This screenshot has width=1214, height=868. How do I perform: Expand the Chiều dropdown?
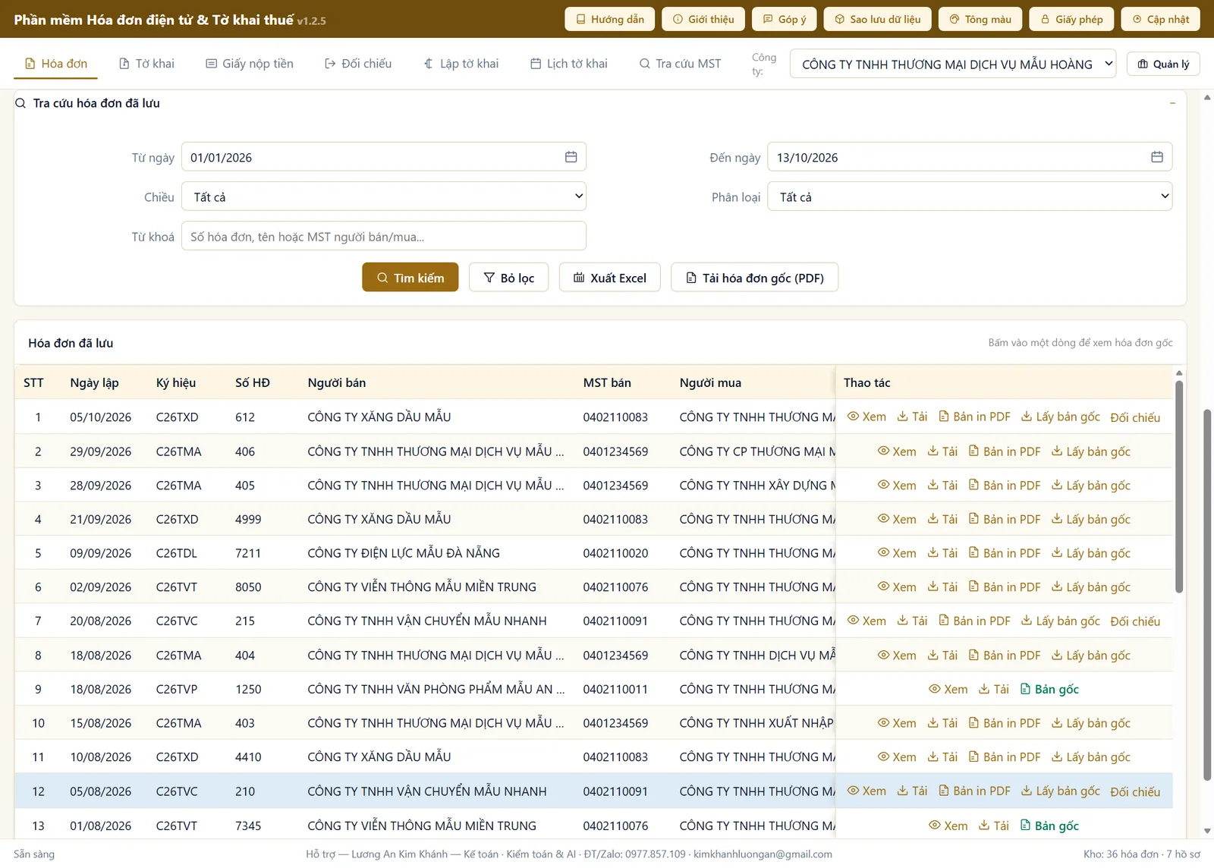pos(384,197)
